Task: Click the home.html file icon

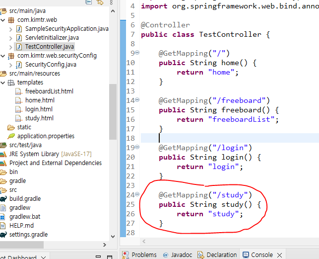Action: tap(18, 100)
